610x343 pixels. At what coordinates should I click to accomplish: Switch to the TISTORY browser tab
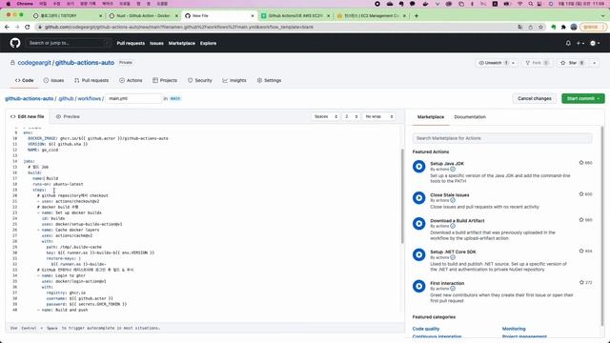tap(66, 15)
